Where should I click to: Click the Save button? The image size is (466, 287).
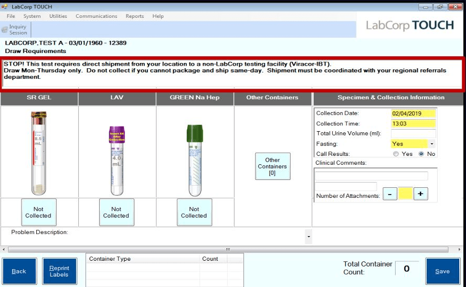pos(442,271)
